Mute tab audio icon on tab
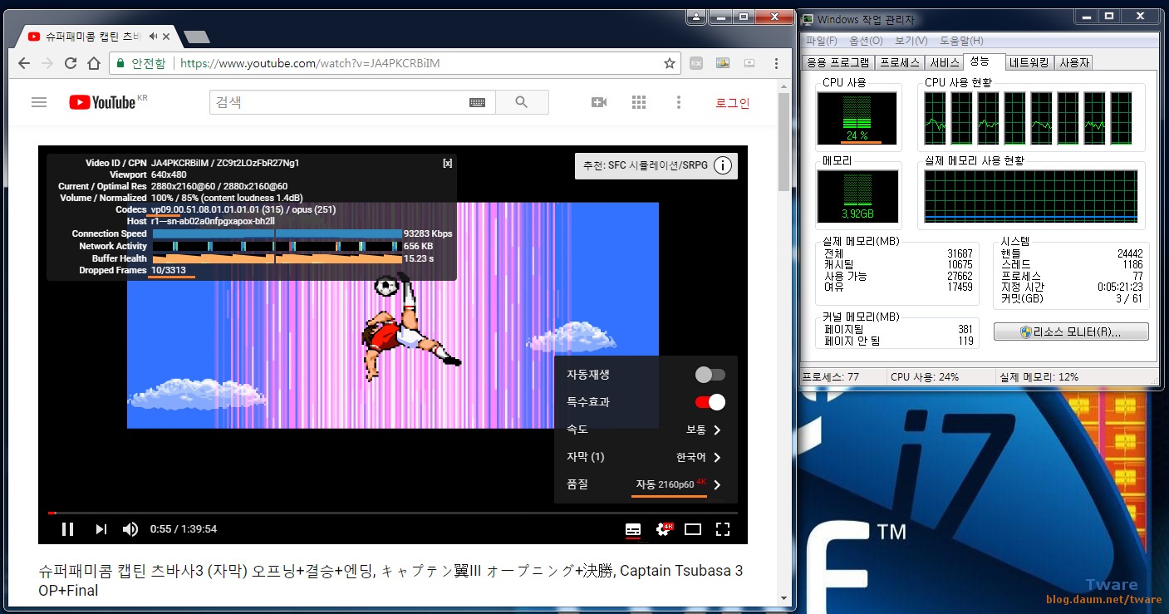 point(154,37)
